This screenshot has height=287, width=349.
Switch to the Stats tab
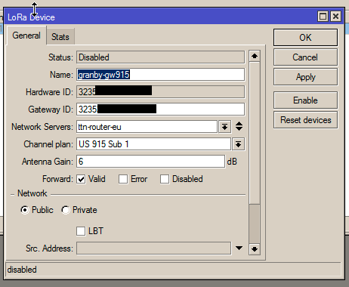click(x=60, y=37)
